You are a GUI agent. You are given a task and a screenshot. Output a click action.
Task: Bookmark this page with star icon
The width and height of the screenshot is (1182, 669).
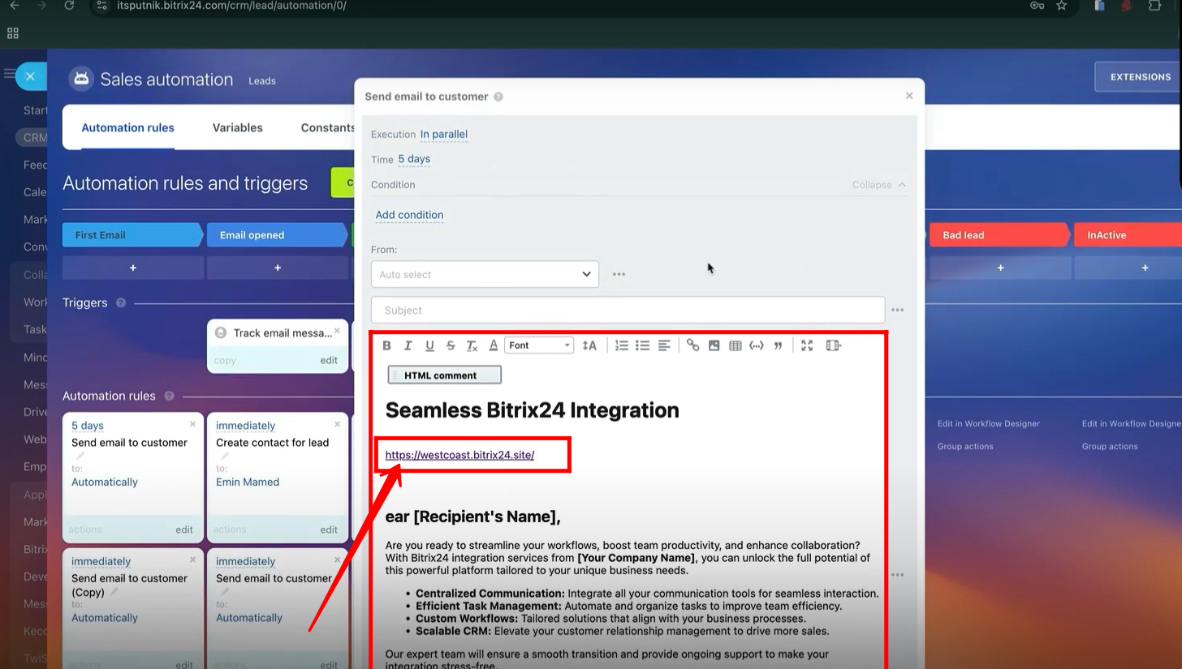tap(1061, 6)
